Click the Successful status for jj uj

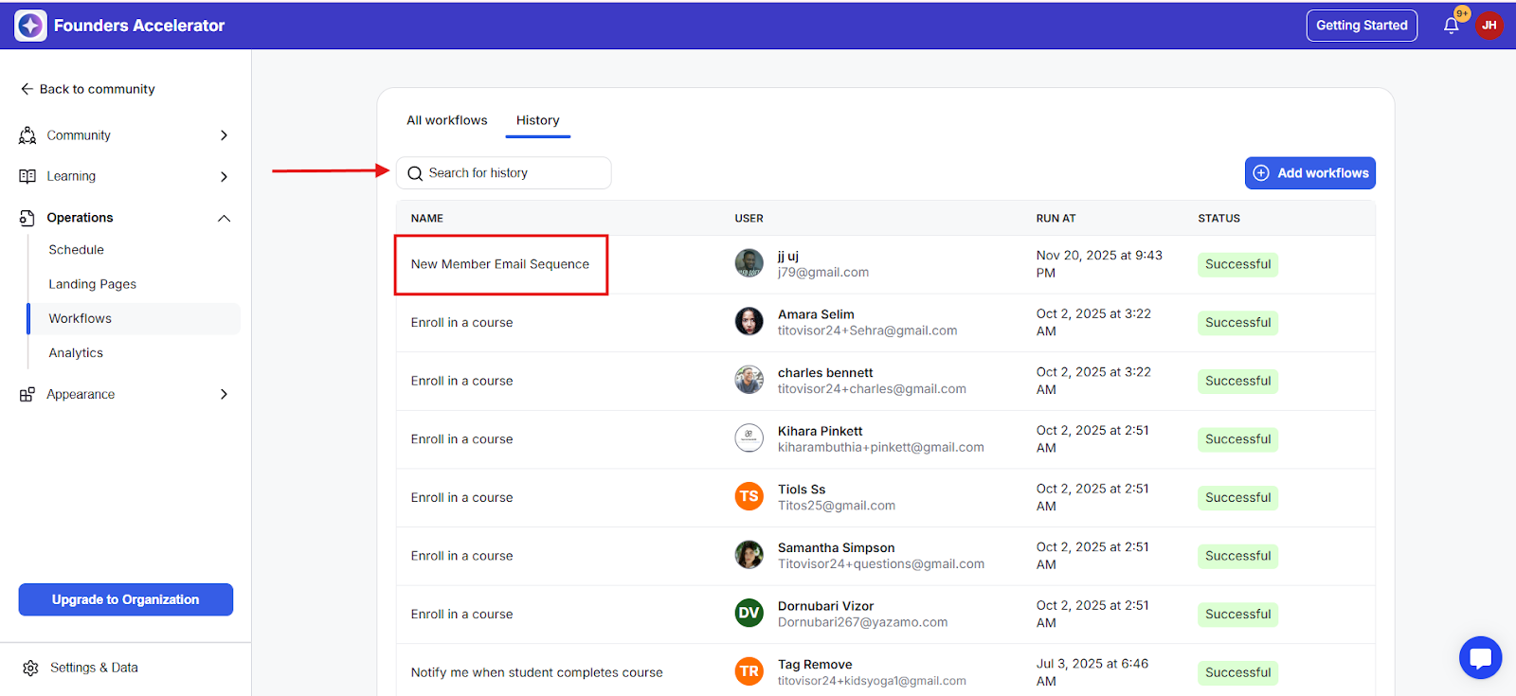point(1237,264)
